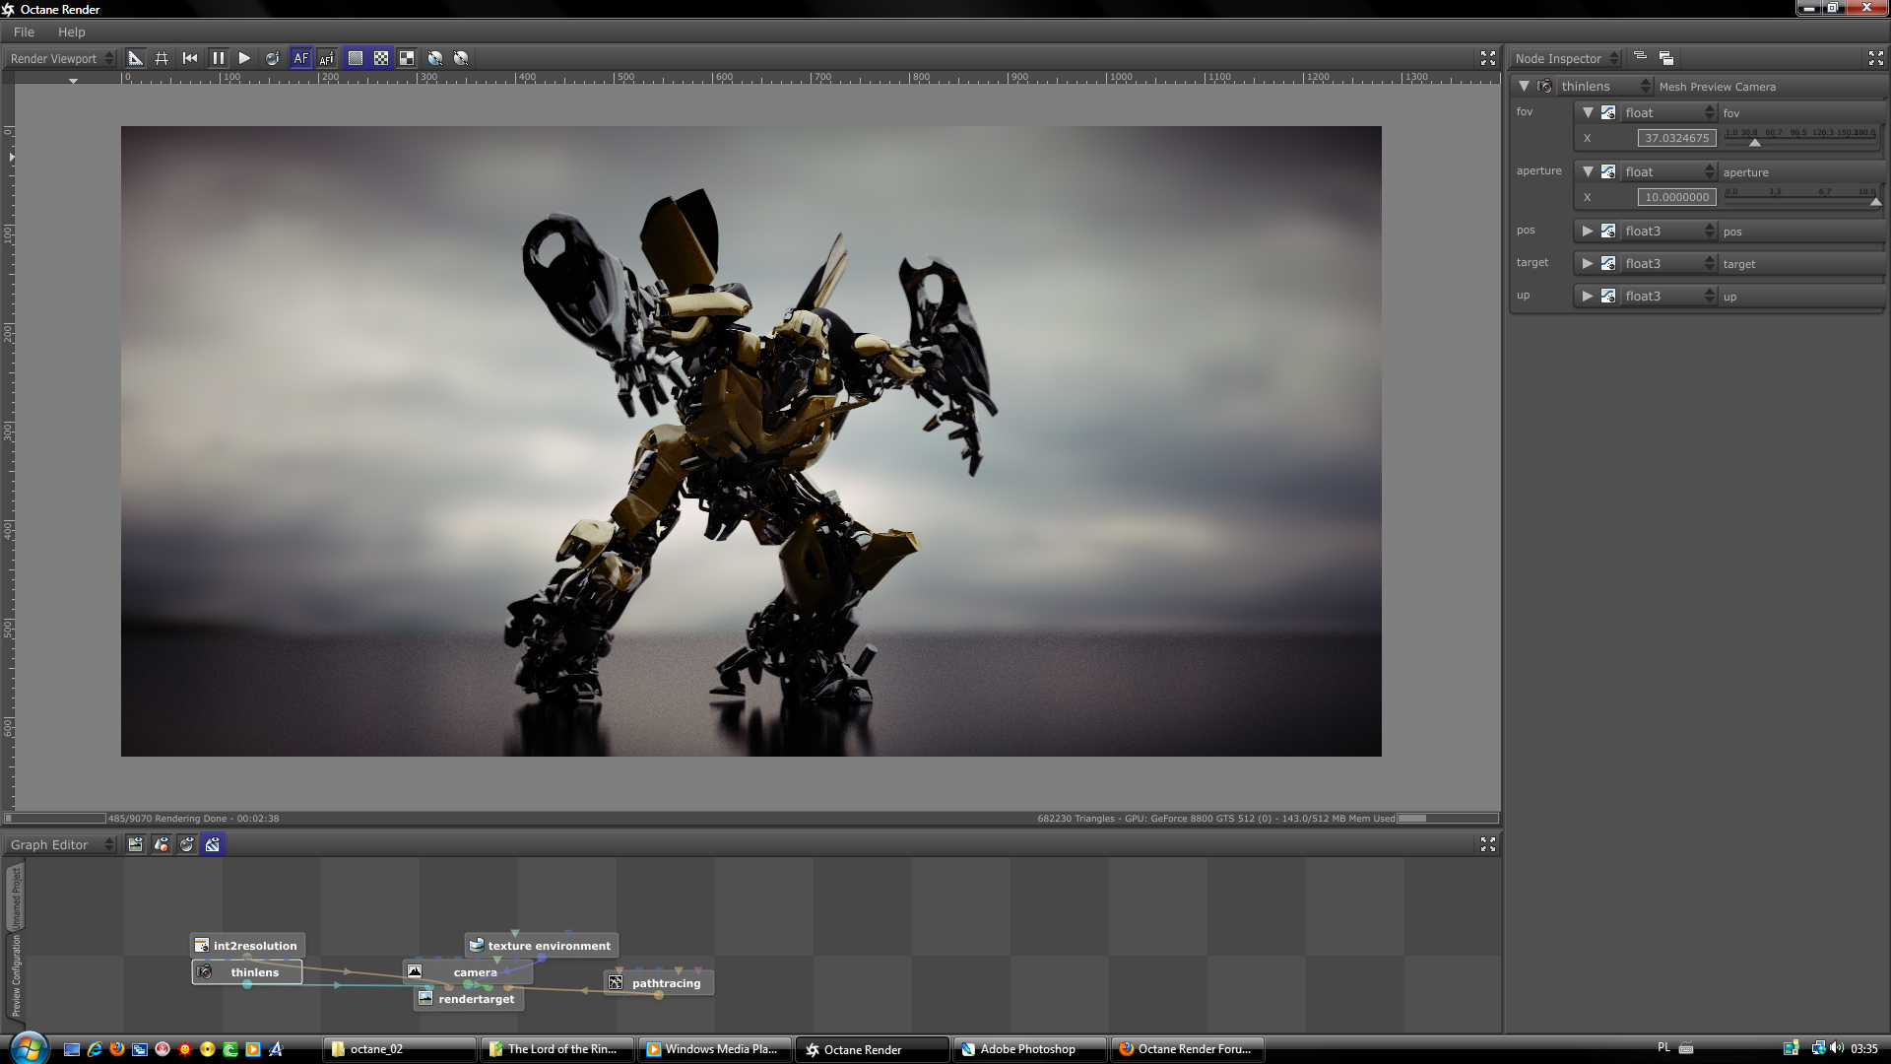Image resolution: width=1891 pixels, height=1064 pixels.
Task: Open the File menu
Action: [24, 32]
